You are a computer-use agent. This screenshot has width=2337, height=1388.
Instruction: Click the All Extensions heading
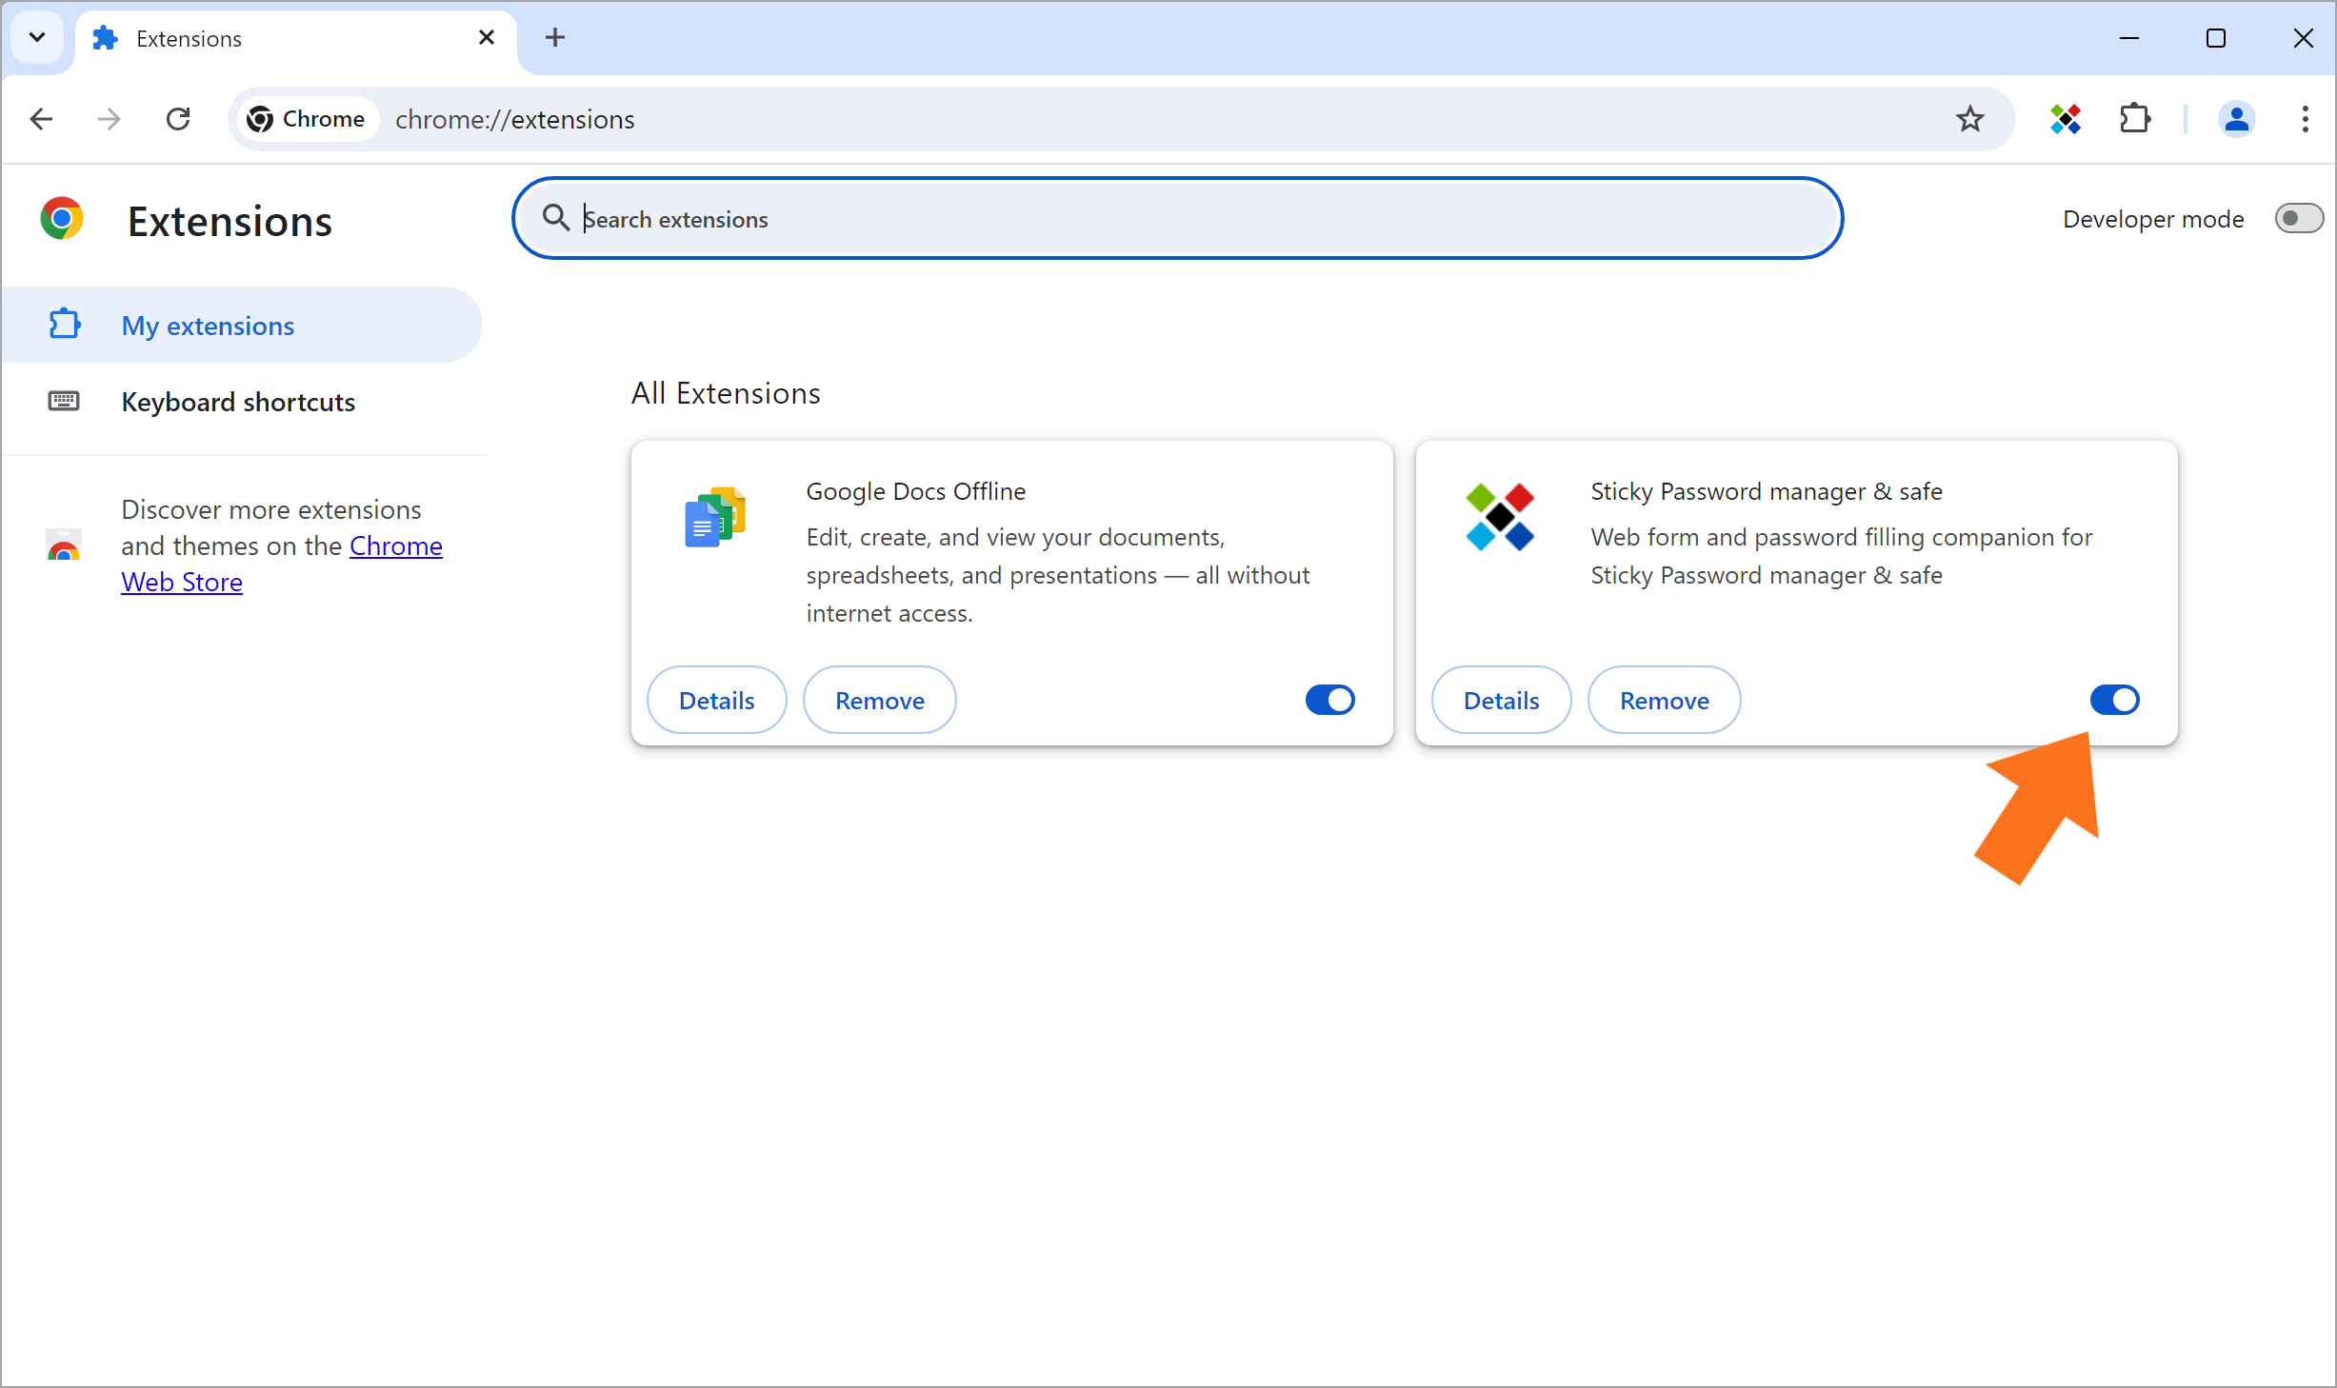pos(726,393)
